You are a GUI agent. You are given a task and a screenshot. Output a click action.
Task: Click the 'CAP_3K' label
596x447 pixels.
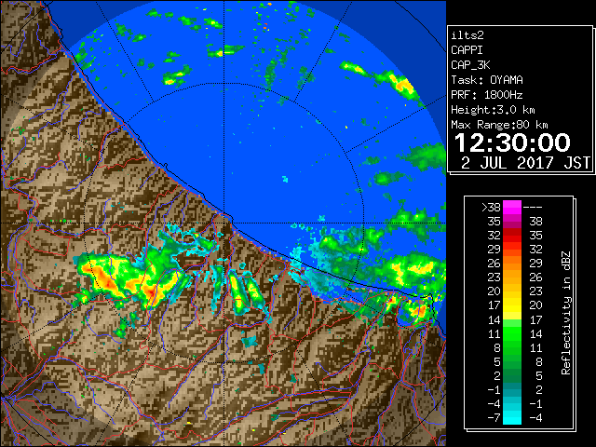click(470, 65)
